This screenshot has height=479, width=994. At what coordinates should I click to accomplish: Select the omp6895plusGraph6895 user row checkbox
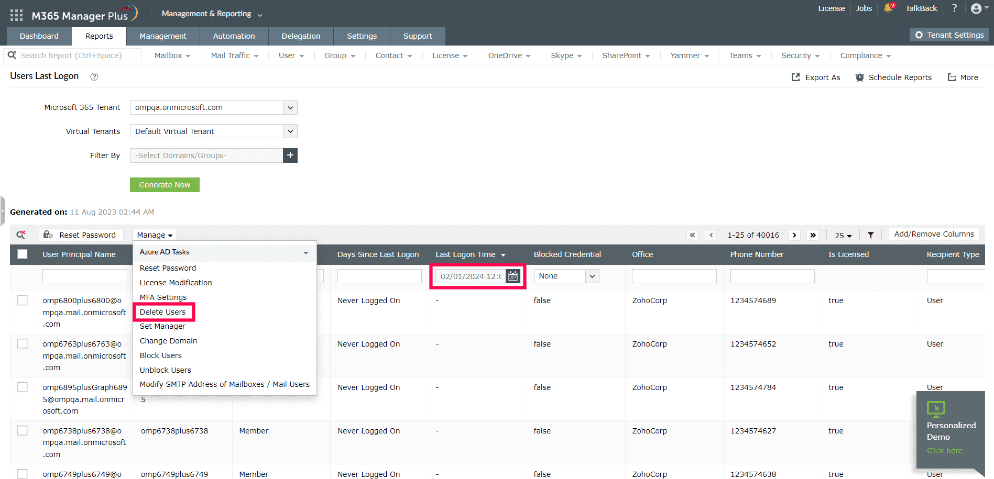[x=23, y=387]
